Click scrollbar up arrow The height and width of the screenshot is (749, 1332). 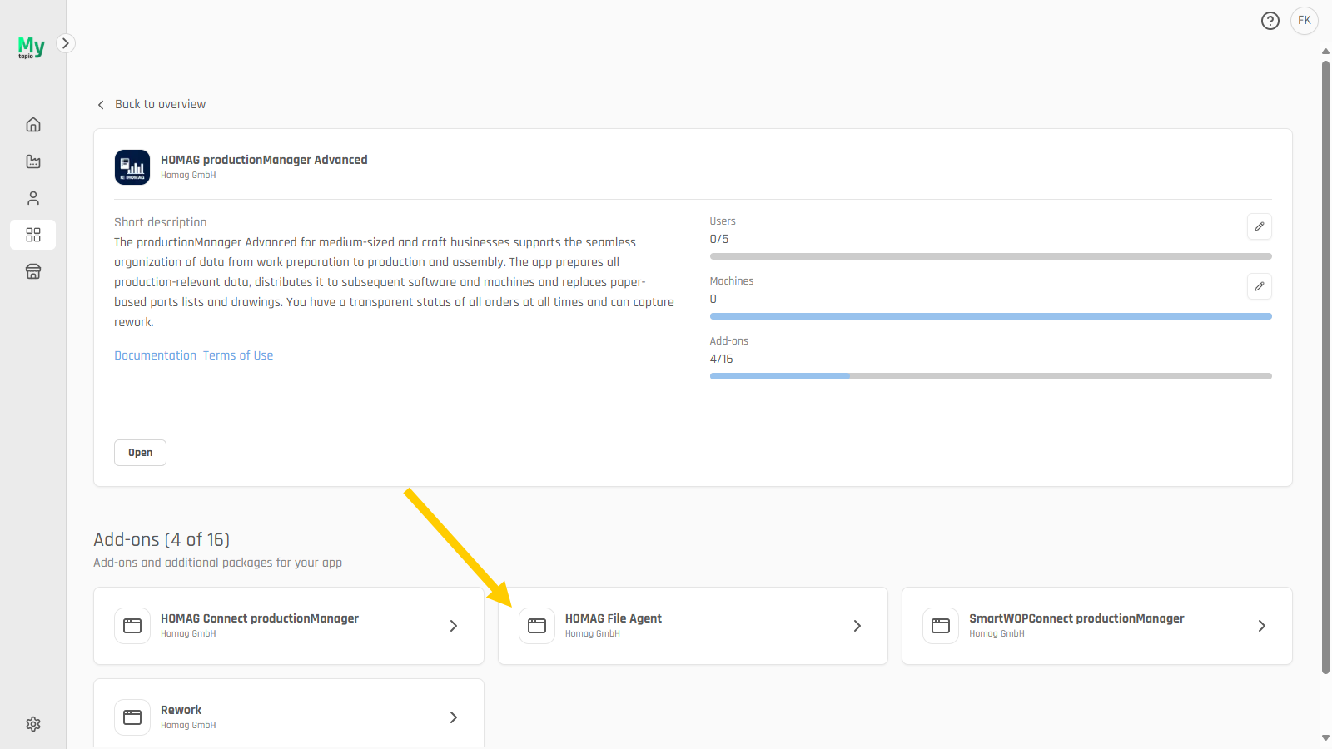(1325, 52)
